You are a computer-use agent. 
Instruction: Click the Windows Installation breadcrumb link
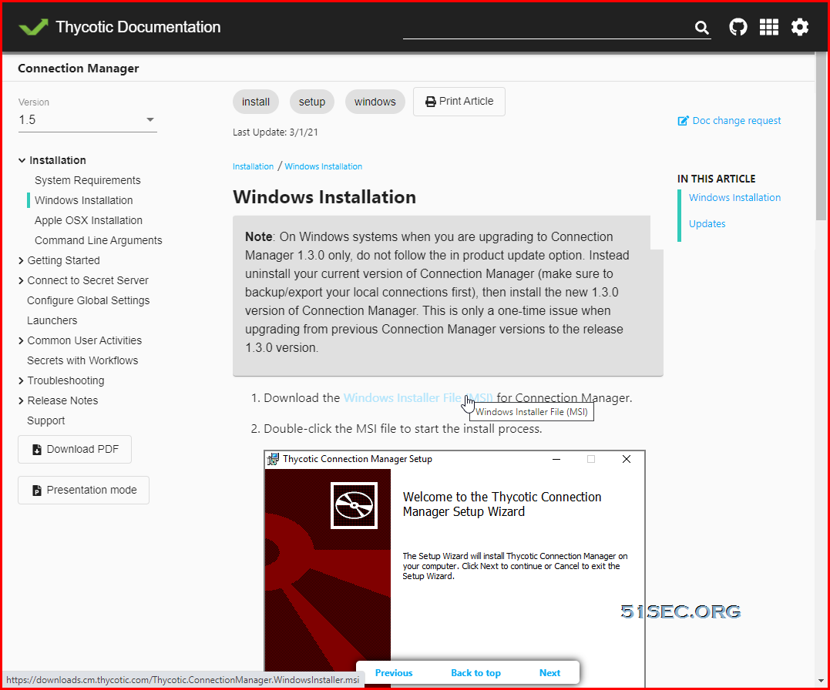coord(324,166)
